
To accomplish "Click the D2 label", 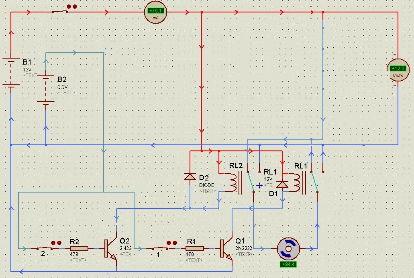I will pyautogui.click(x=204, y=178).
